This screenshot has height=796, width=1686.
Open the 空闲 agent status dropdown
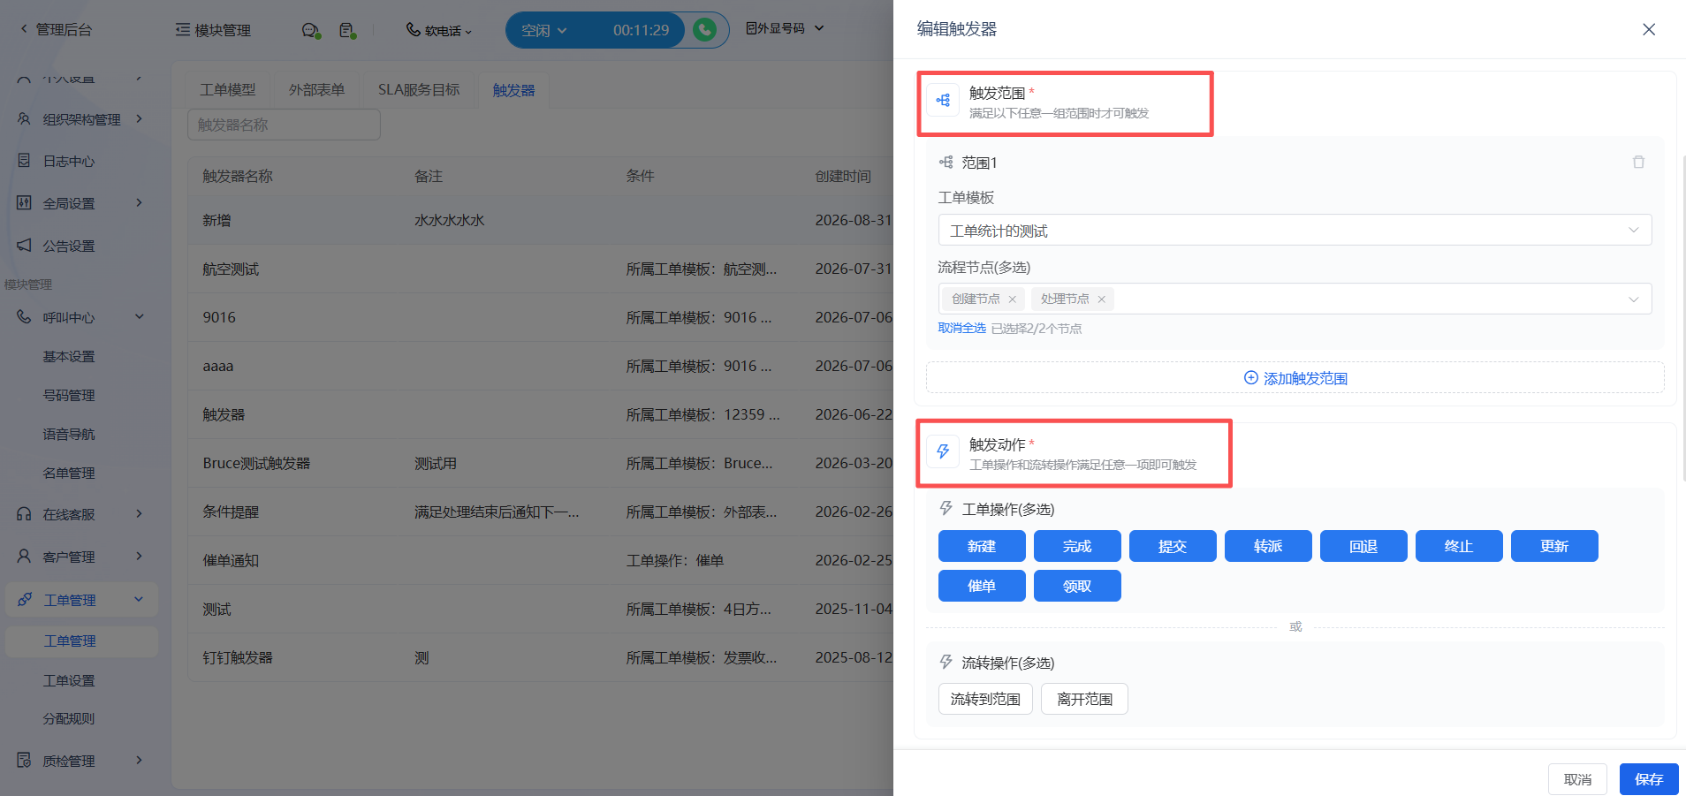[543, 30]
